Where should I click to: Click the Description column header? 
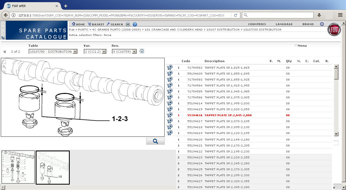[215, 61]
